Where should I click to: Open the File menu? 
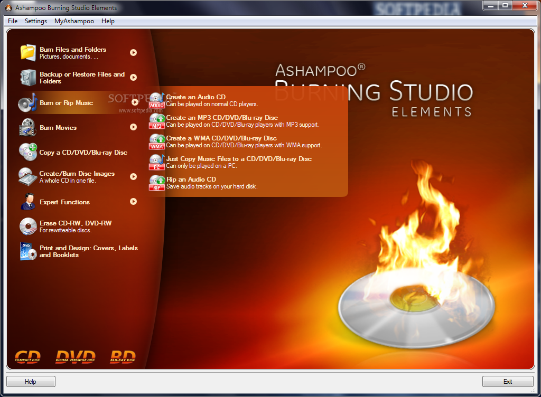tap(13, 21)
